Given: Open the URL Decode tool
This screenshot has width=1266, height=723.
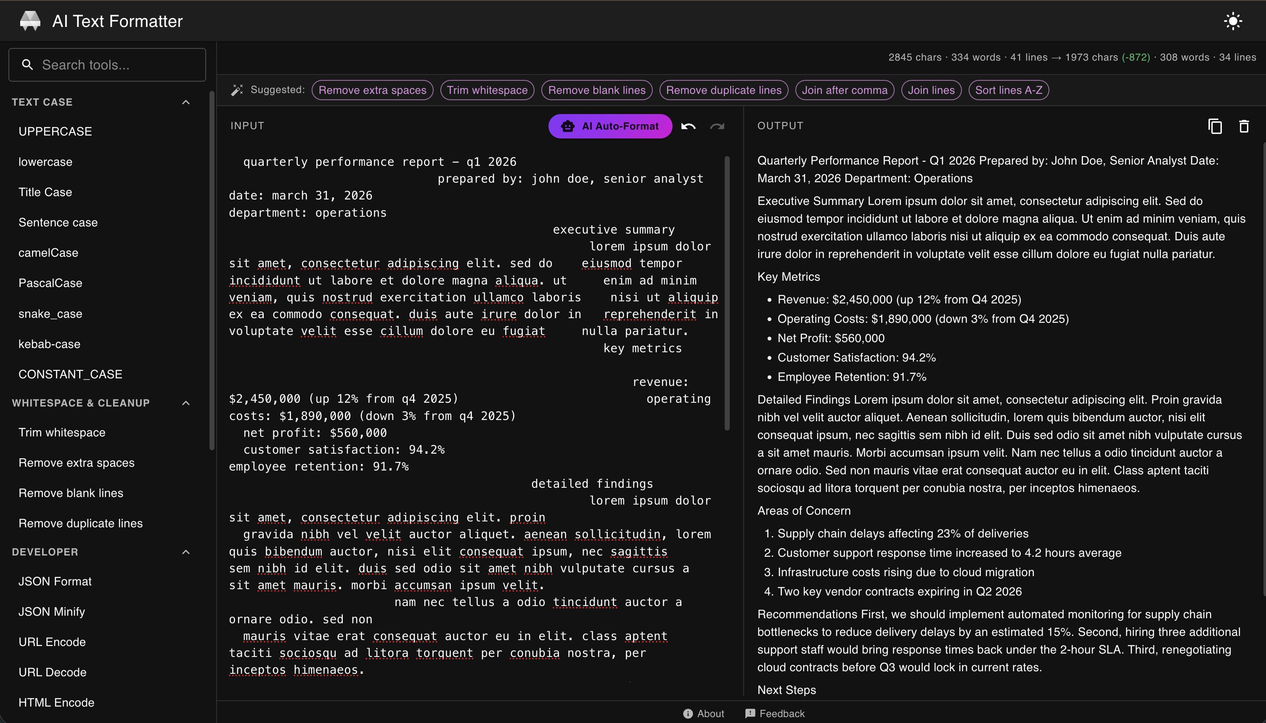Looking at the screenshot, I should point(52,672).
